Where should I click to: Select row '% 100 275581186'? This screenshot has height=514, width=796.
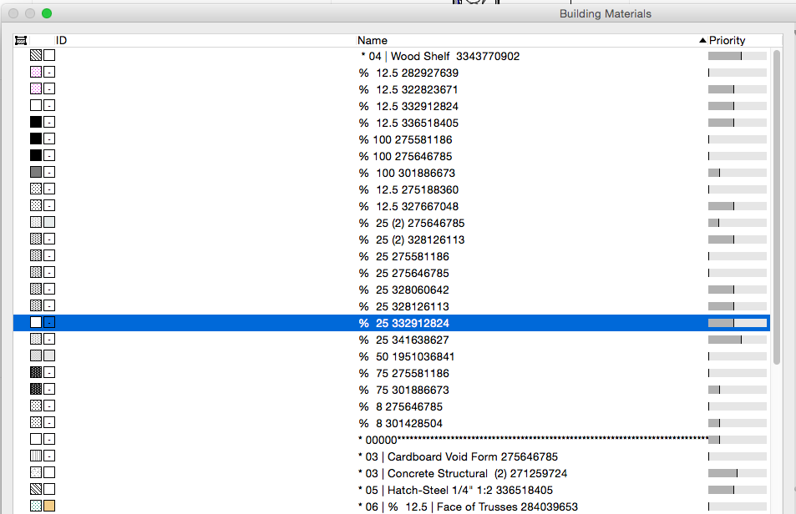pyautogui.click(x=392, y=139)
